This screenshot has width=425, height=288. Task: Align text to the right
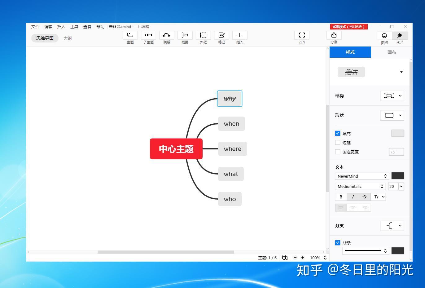tap(365, 207)
